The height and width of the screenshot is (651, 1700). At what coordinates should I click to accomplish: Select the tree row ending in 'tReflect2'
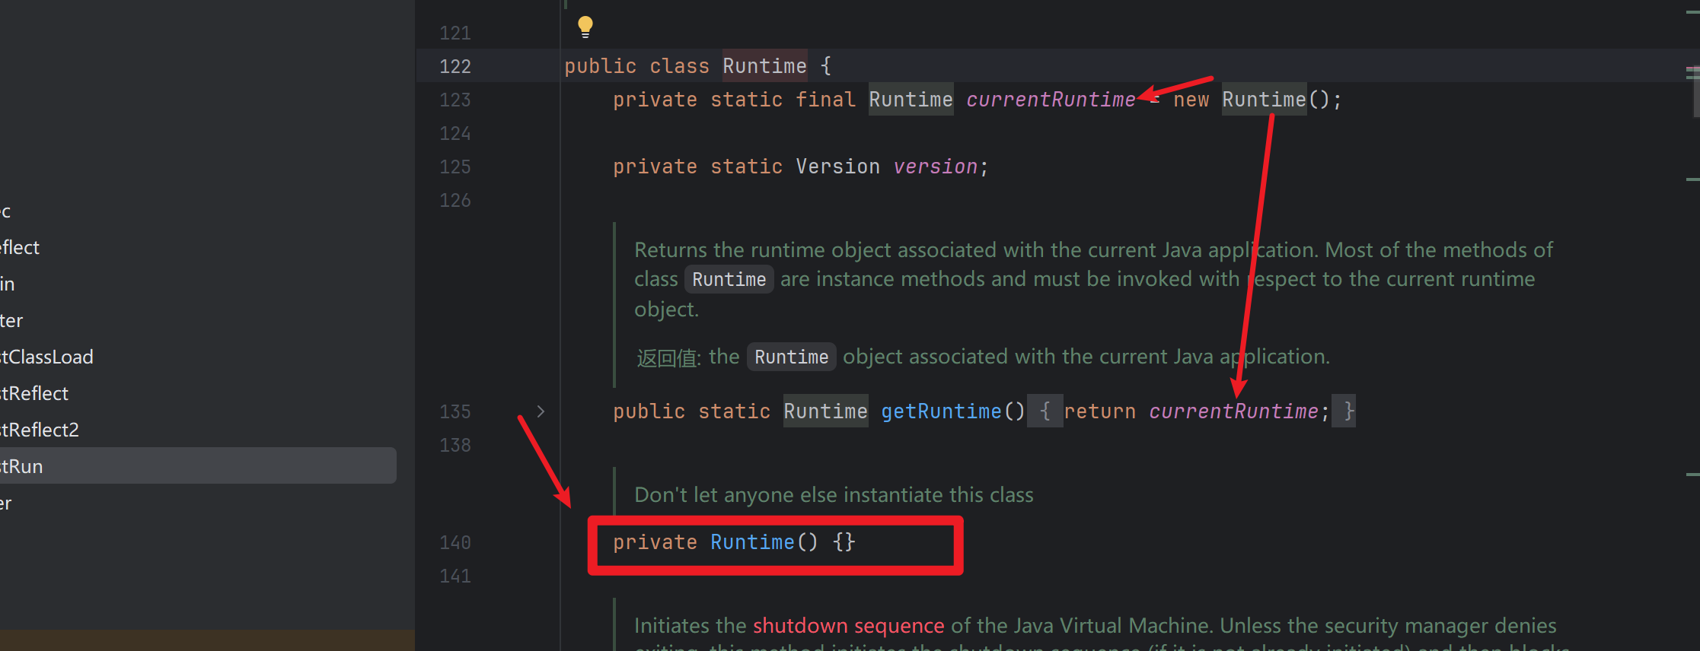(x=198, y=430)
